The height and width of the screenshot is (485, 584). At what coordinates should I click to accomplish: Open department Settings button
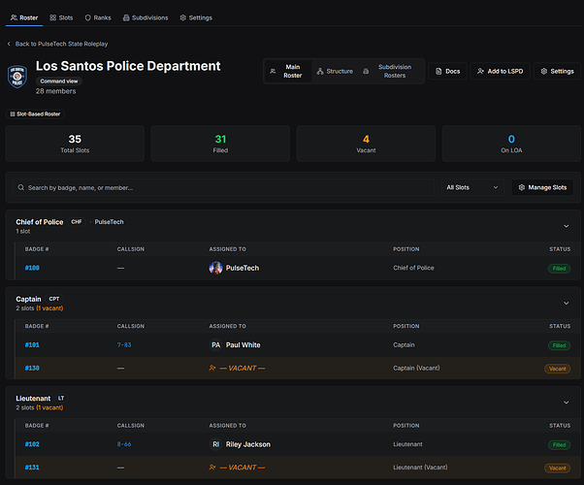pyautogui.click(x=557, y=71)
